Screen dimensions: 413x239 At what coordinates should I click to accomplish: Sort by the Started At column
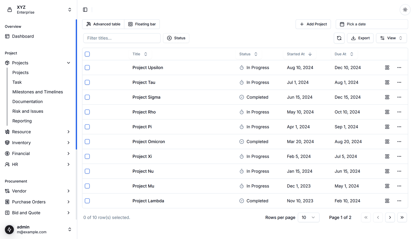[299, 54]
